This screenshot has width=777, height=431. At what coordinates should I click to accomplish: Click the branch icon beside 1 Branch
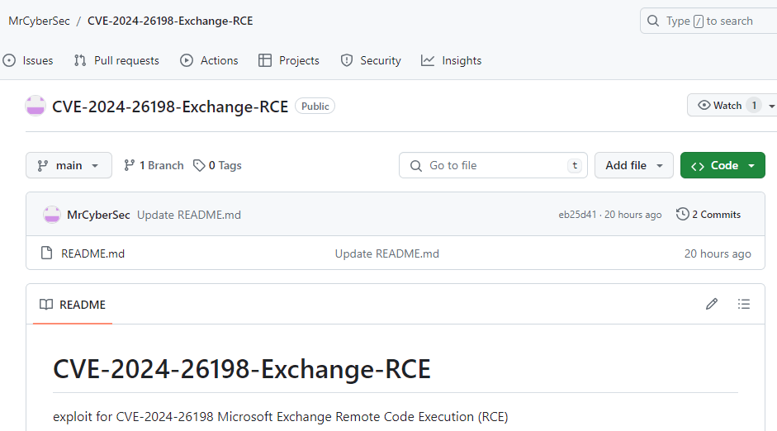click(130, 165)
